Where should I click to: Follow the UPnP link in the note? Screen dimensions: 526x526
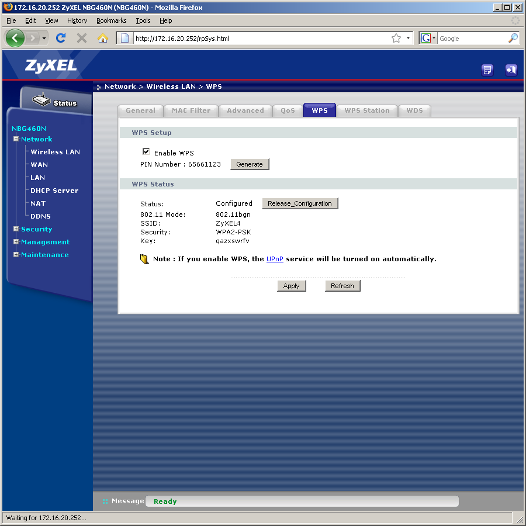click(x=275, y=259)
